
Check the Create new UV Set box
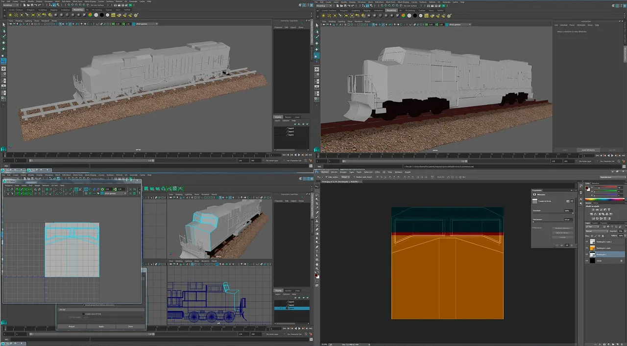83,314
